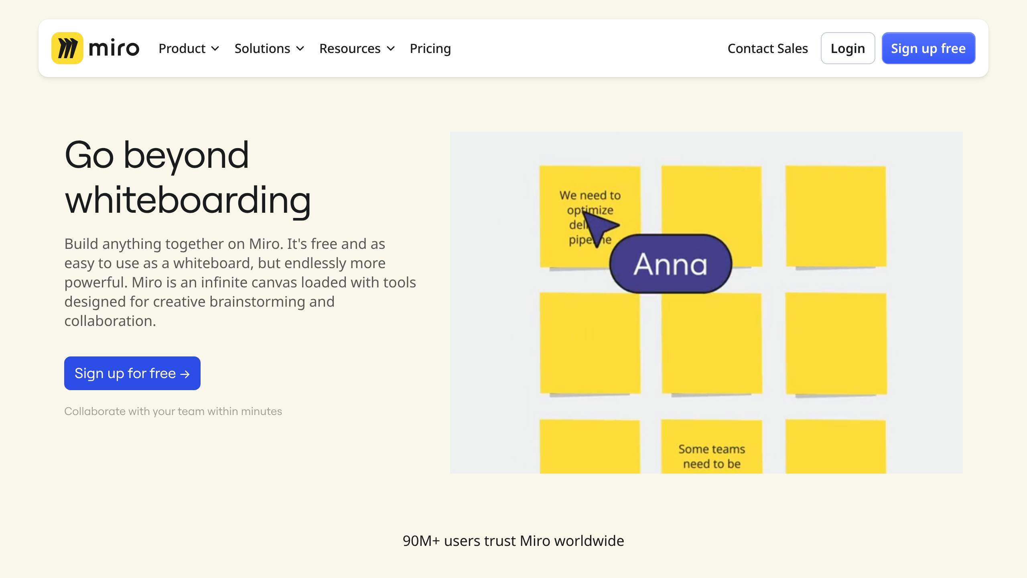Expand the Solutions dropdown chevron

tap(300, 49)
